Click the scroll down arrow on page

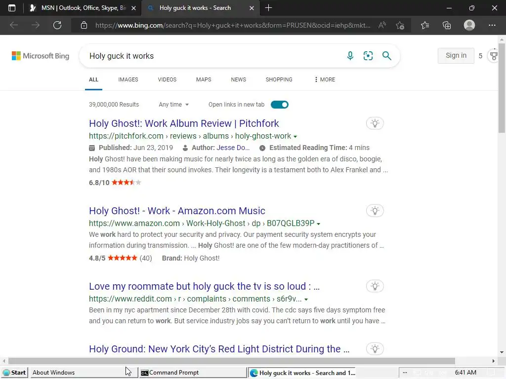coord(502,352)
